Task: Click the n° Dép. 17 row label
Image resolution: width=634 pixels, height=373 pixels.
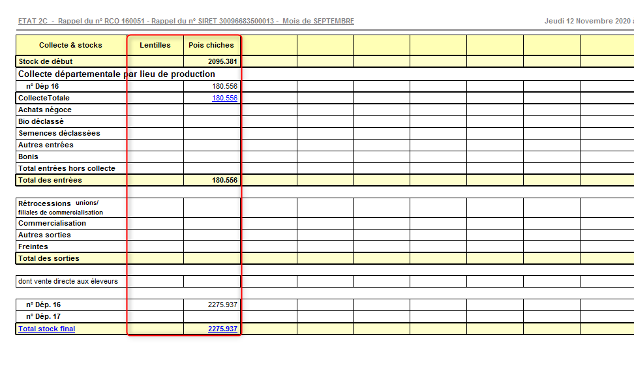Action: pos(44,316)
